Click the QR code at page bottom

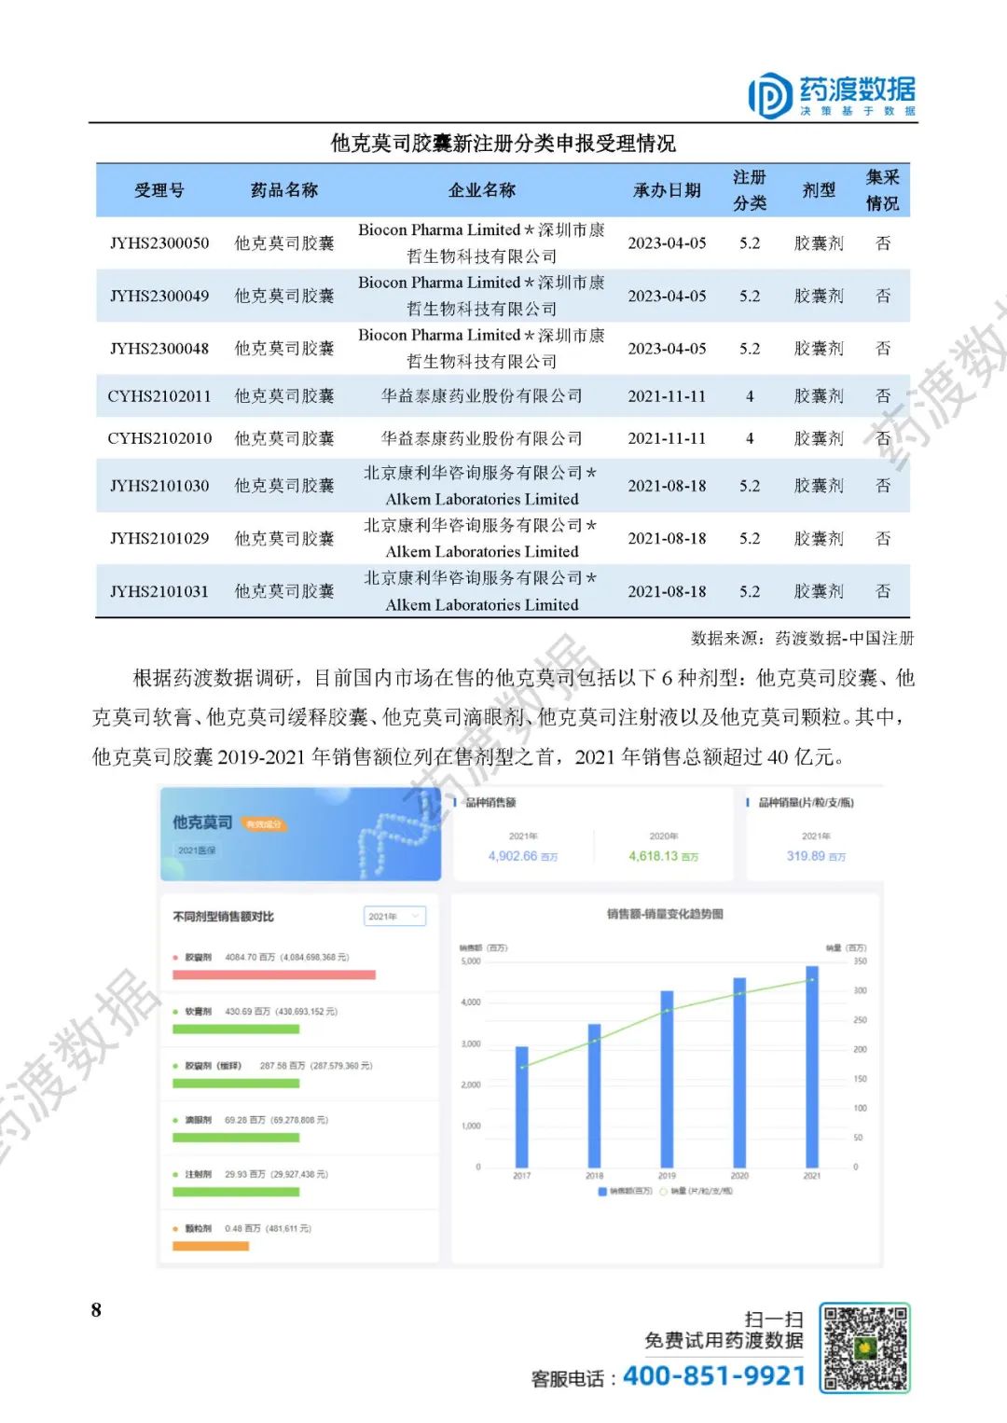click(864, 1347)
